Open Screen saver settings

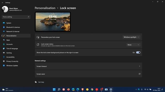tap(88, 74)
